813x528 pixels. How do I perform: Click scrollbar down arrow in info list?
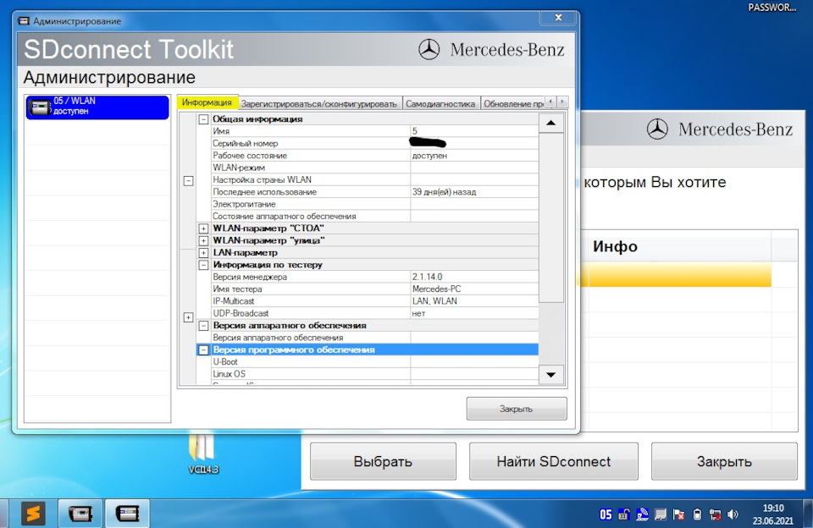[551, 375]
